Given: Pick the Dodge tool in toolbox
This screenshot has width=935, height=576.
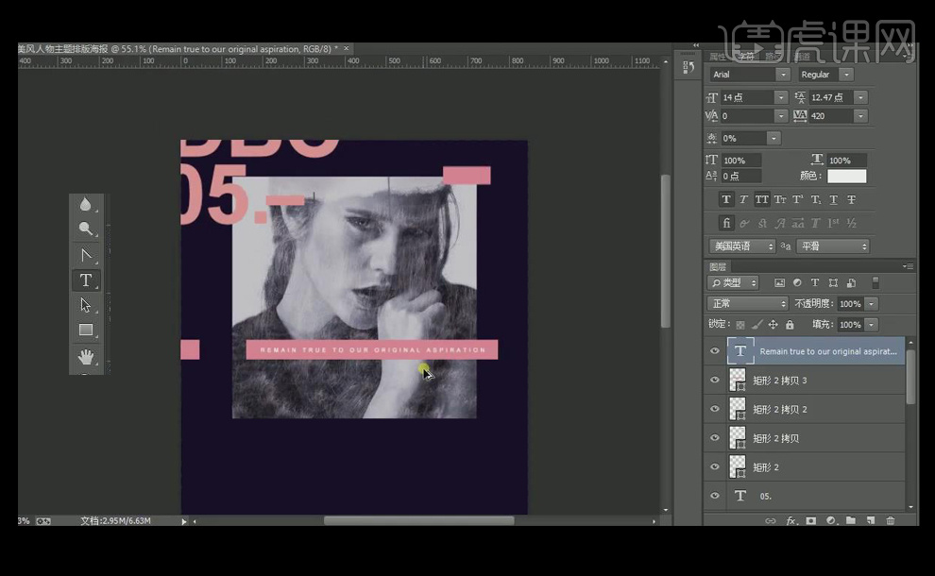Looking at the screenshot, I should coord(86,229).
